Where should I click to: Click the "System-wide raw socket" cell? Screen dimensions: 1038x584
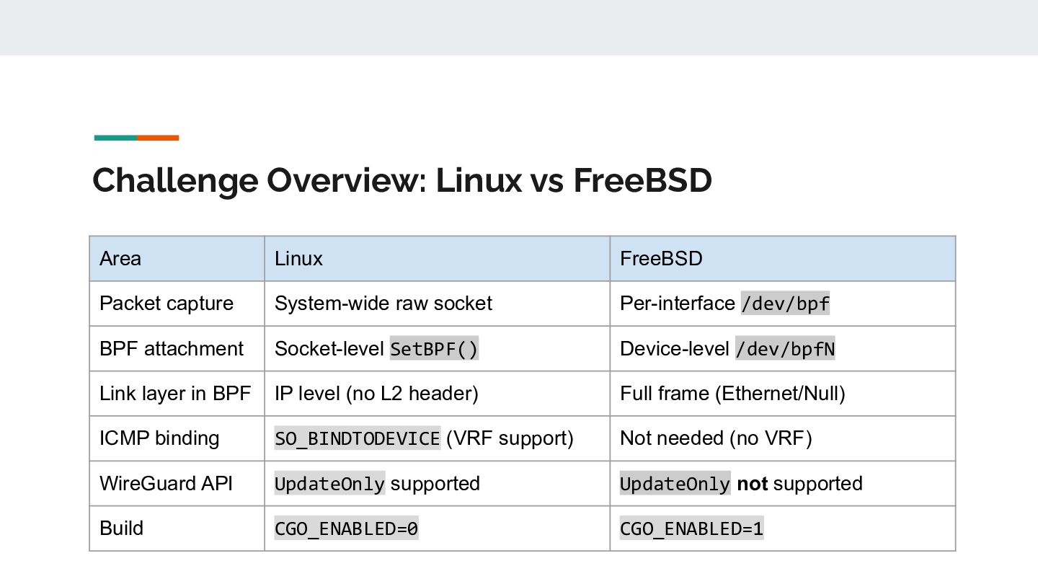(x=383, y=304)
